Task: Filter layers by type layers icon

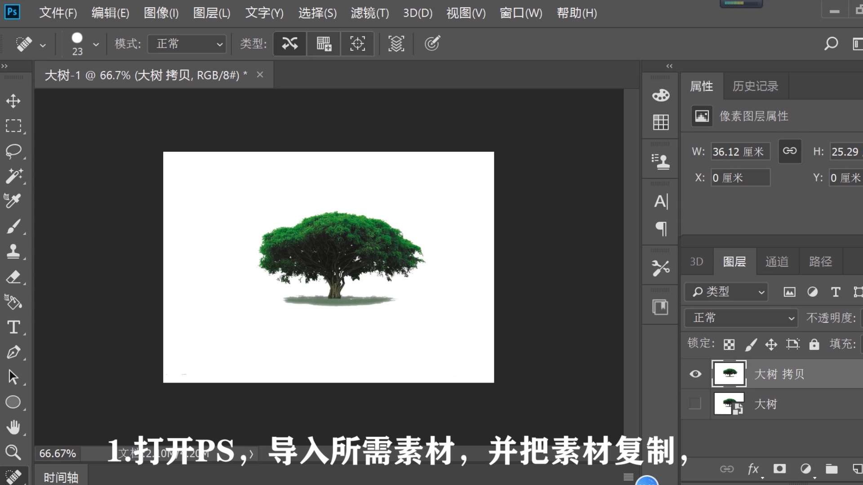Action: (x=836, y=292)
